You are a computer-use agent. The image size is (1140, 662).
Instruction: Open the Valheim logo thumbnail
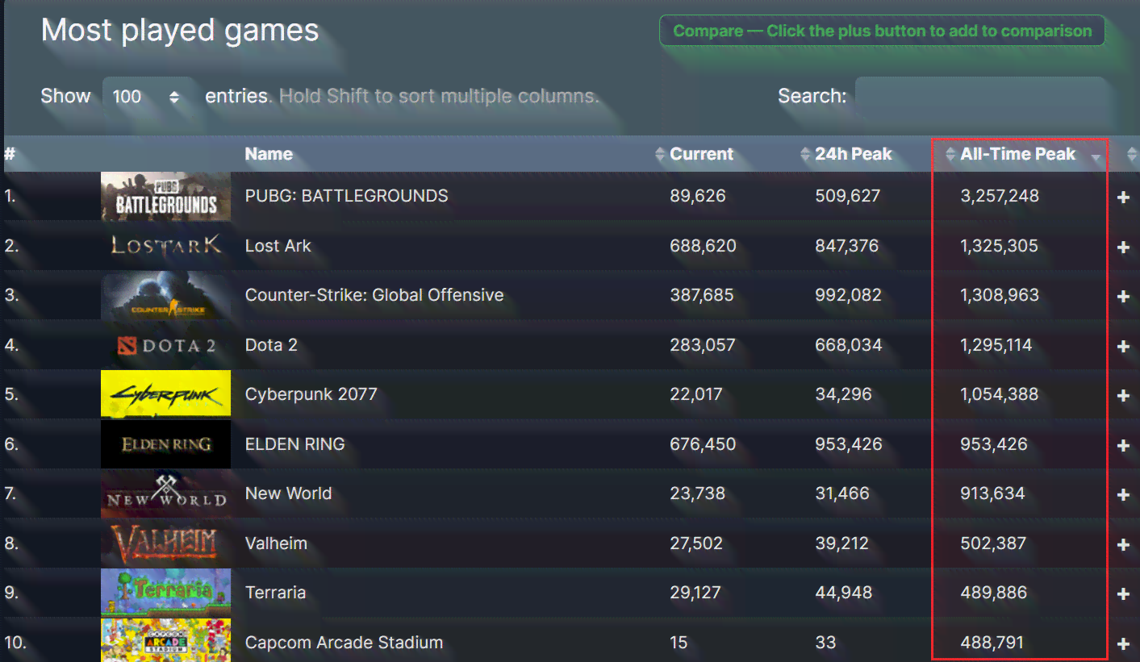coord(165,543)
